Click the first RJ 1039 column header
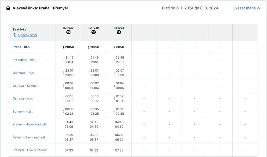The height and width of the screenshot is (157, 267). (68, 28)
